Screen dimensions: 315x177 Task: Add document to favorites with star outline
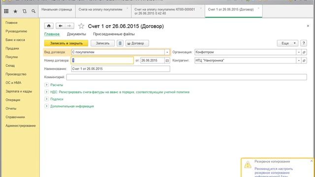click(81, 26)
